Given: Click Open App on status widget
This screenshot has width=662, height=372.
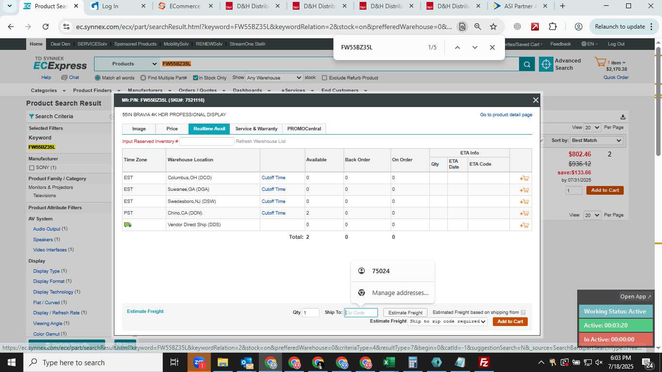Looking at the screenshot, I should click(636, 296).
